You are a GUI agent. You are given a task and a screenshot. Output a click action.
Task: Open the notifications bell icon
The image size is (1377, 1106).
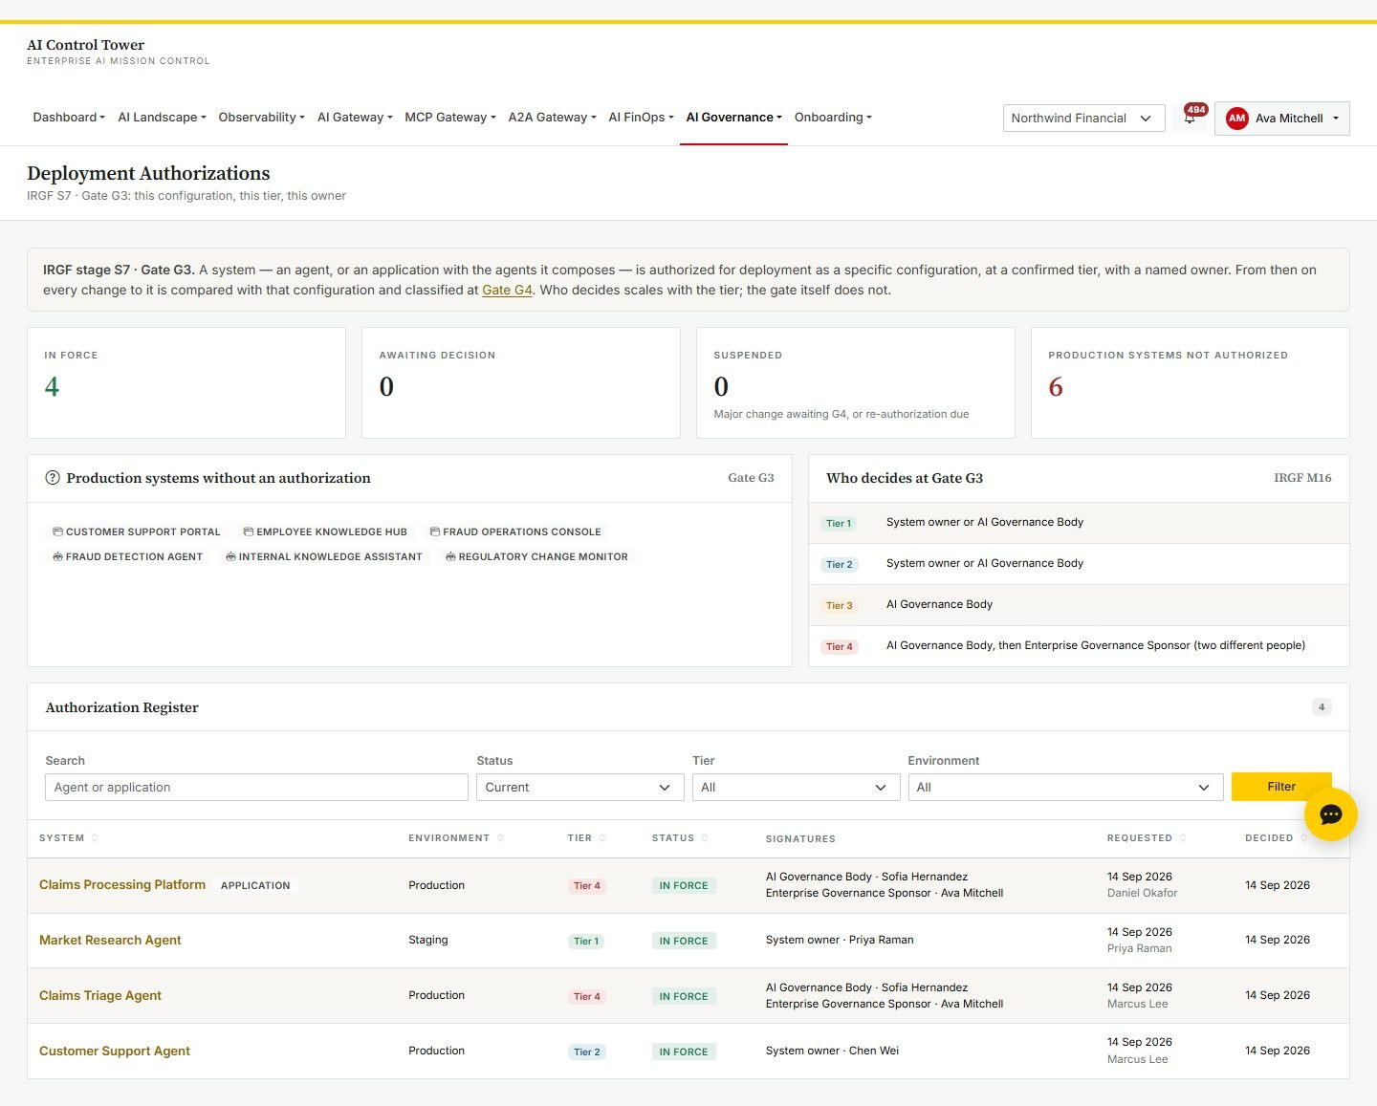point(1190,118)
